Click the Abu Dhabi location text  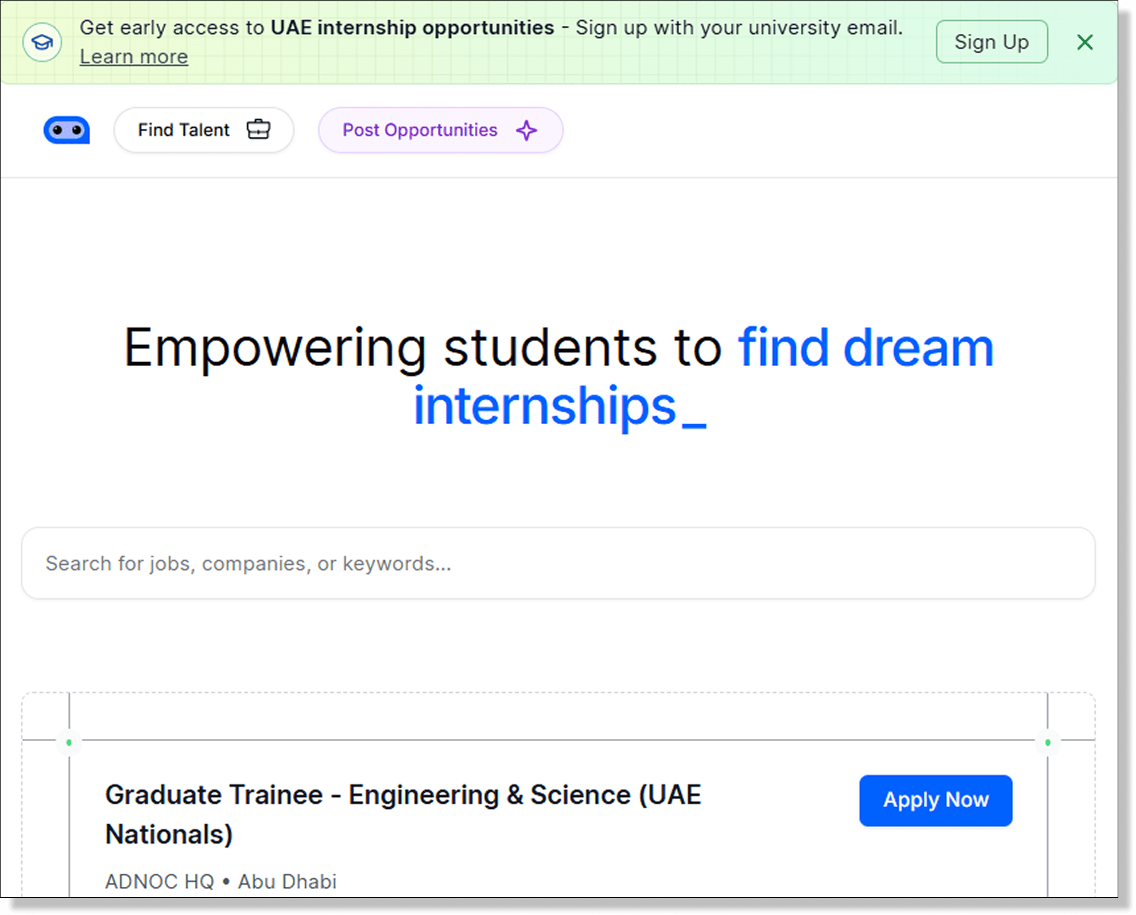(x=287, y=881)
